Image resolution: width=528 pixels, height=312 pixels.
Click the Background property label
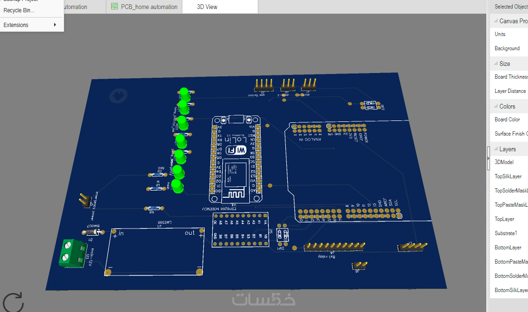coord(507,48)
